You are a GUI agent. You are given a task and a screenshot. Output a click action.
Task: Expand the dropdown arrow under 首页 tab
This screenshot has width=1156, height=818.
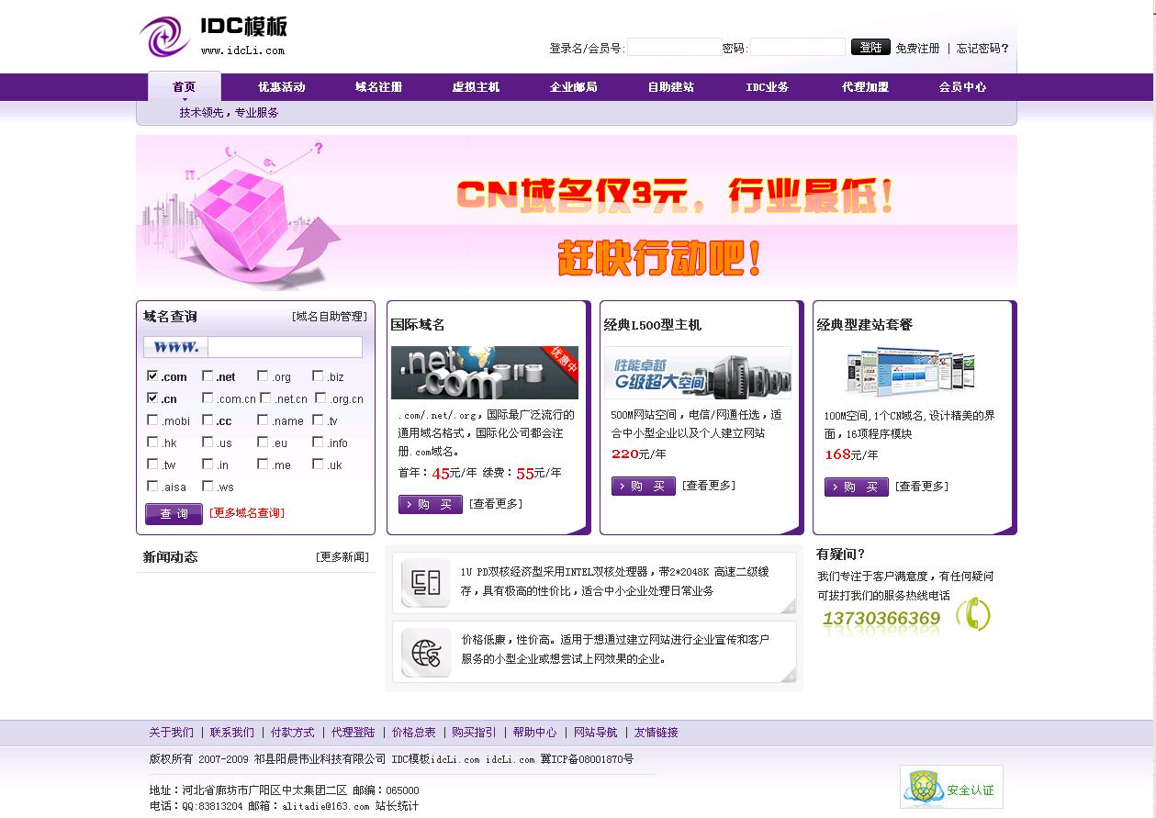184,99
